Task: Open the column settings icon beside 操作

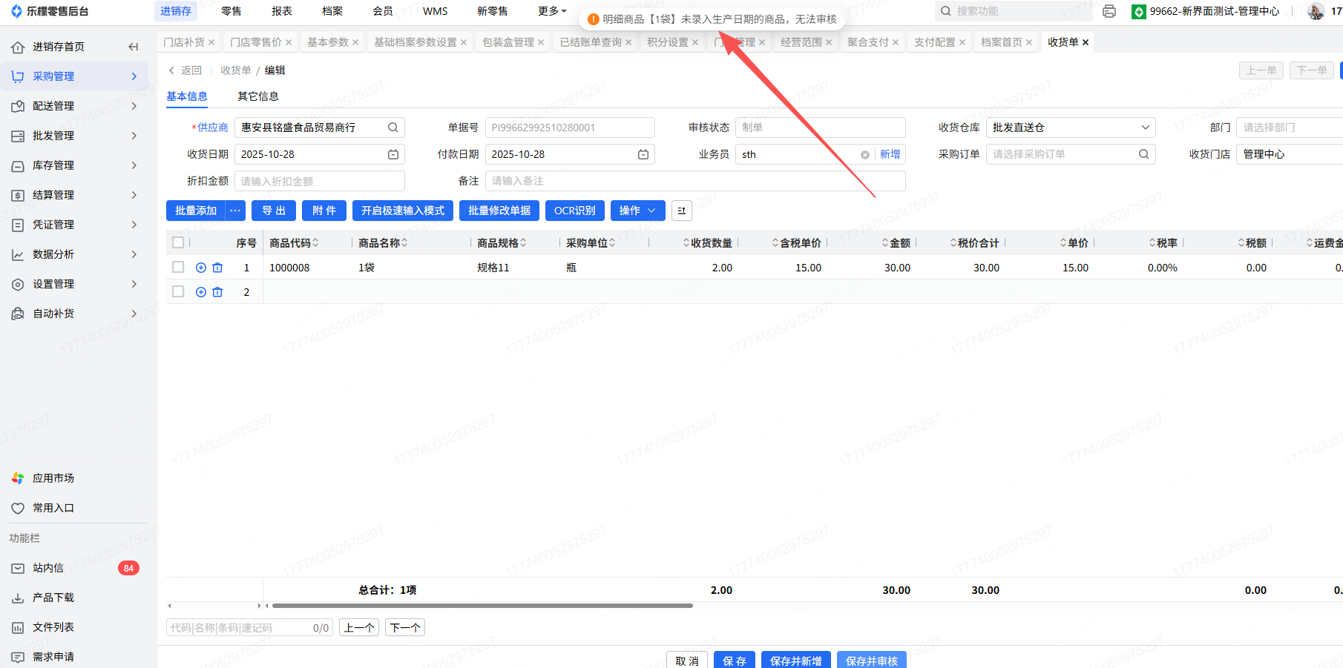Action: pos(681,211)
